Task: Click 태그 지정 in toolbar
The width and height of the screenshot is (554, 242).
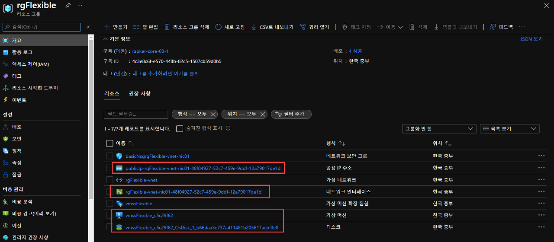Action: (x=356, y=27)
